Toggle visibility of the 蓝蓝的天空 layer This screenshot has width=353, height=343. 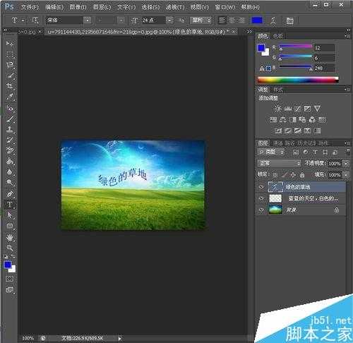click(x=261, y=198)
